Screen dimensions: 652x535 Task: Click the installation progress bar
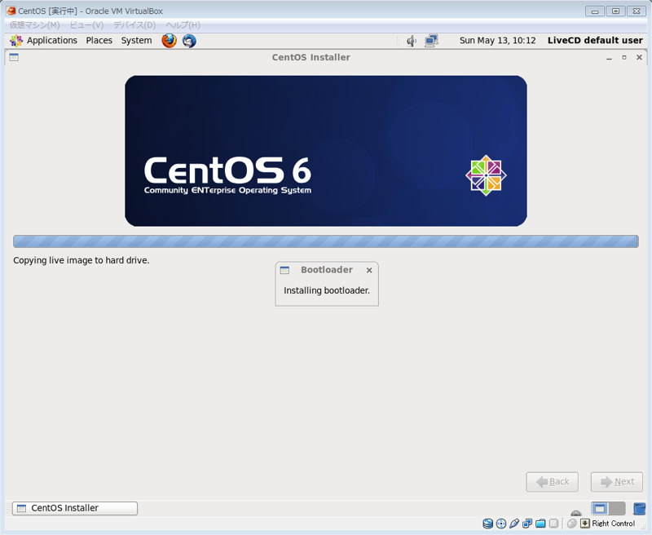[326, 241]
